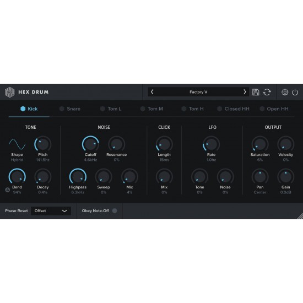The width and height of the screenshot is (303, 303).
Task: Click the Click Length knob
Action: tap(164, 144)
